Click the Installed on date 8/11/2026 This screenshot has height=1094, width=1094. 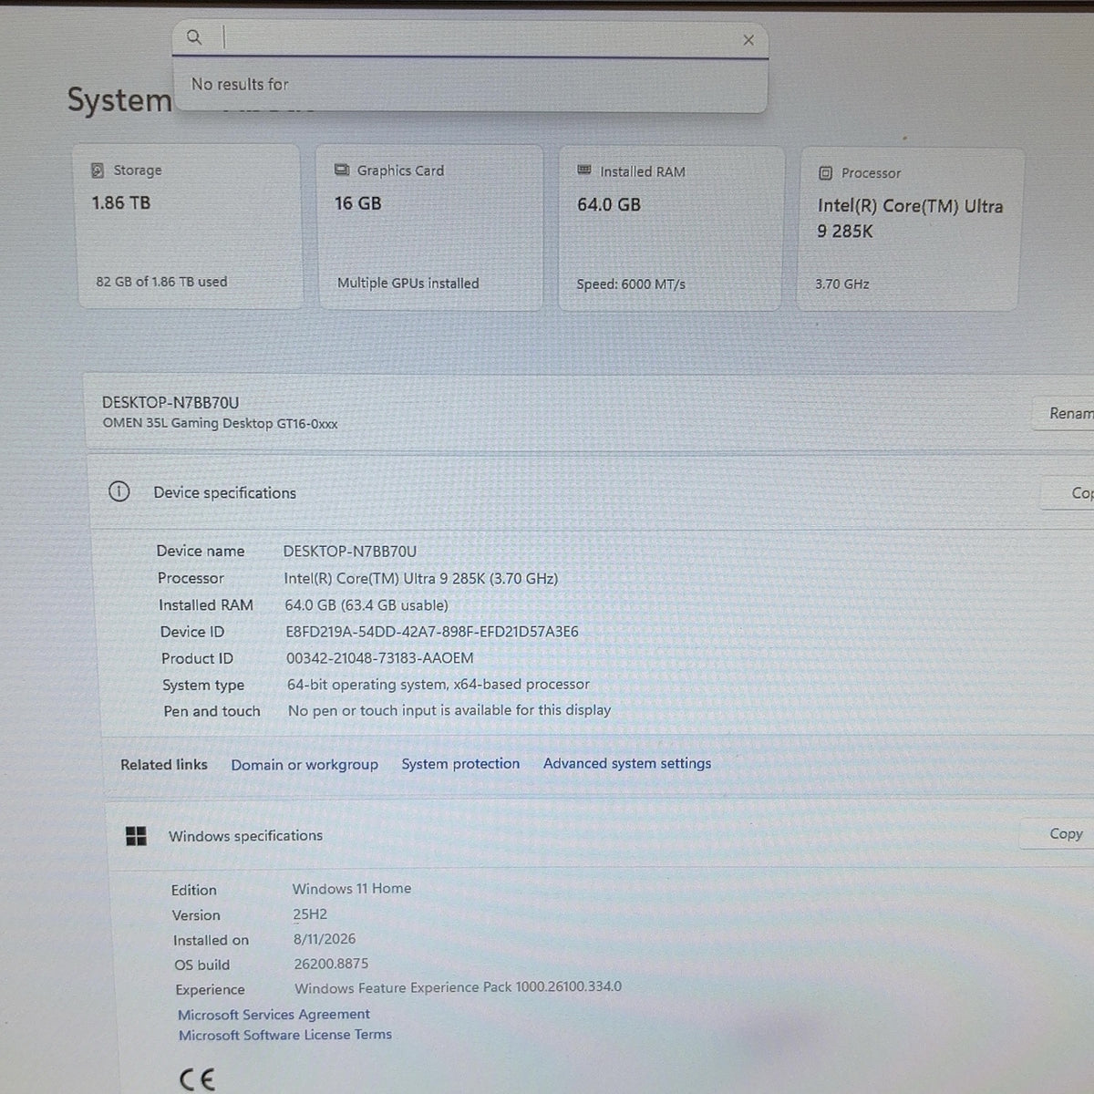pos(325,939)
